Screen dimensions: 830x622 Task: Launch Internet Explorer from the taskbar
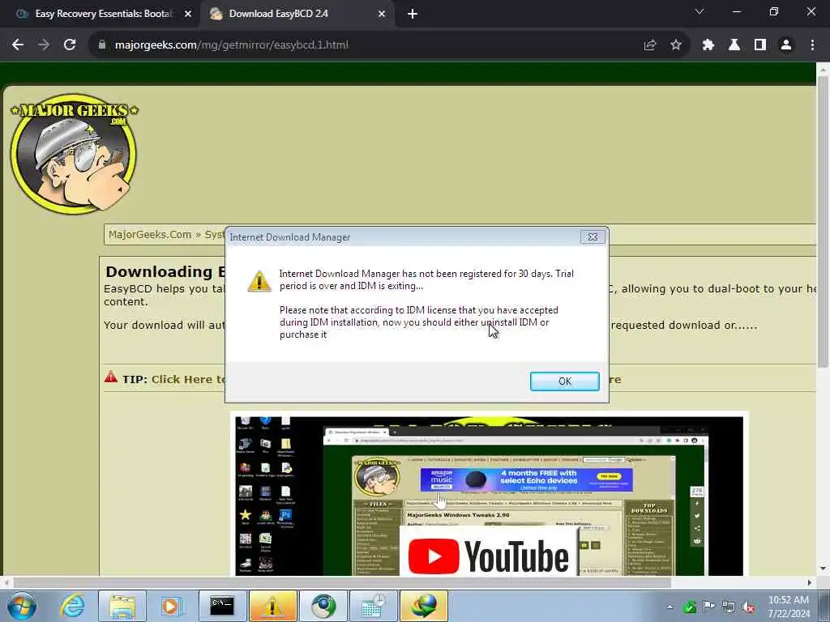(72, 606)
